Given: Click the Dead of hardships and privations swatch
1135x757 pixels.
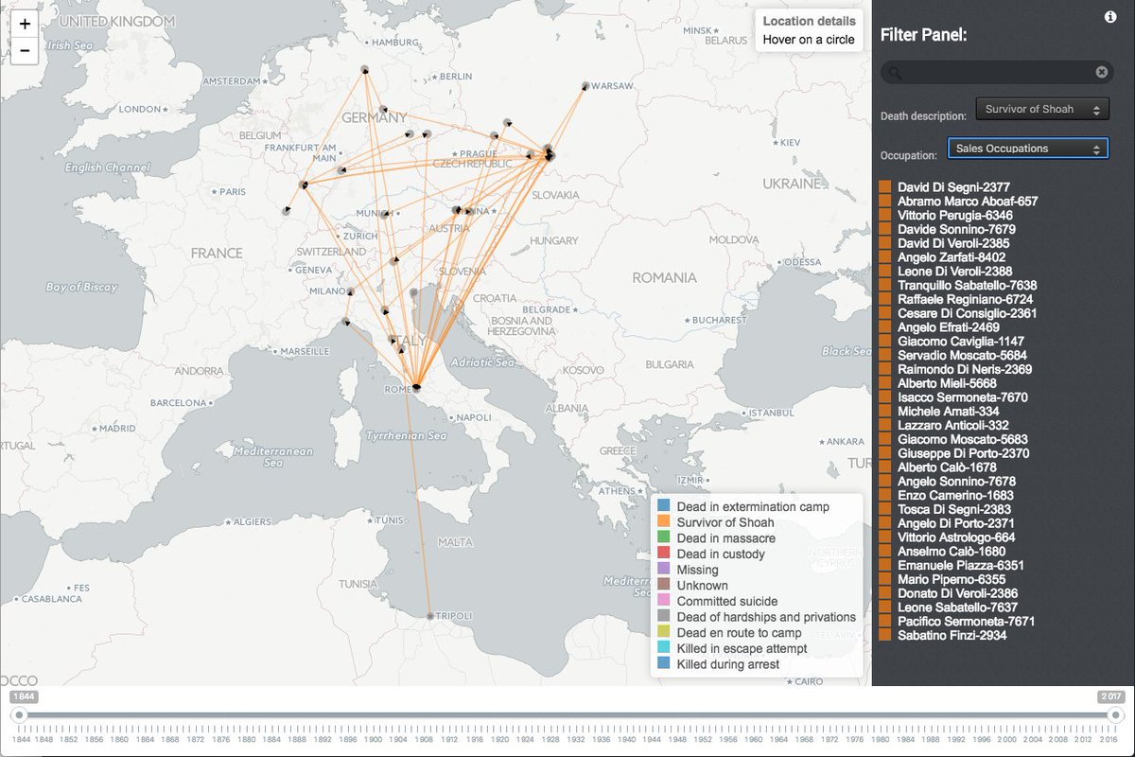Looking at the screenshot, I should click(664, 617).
